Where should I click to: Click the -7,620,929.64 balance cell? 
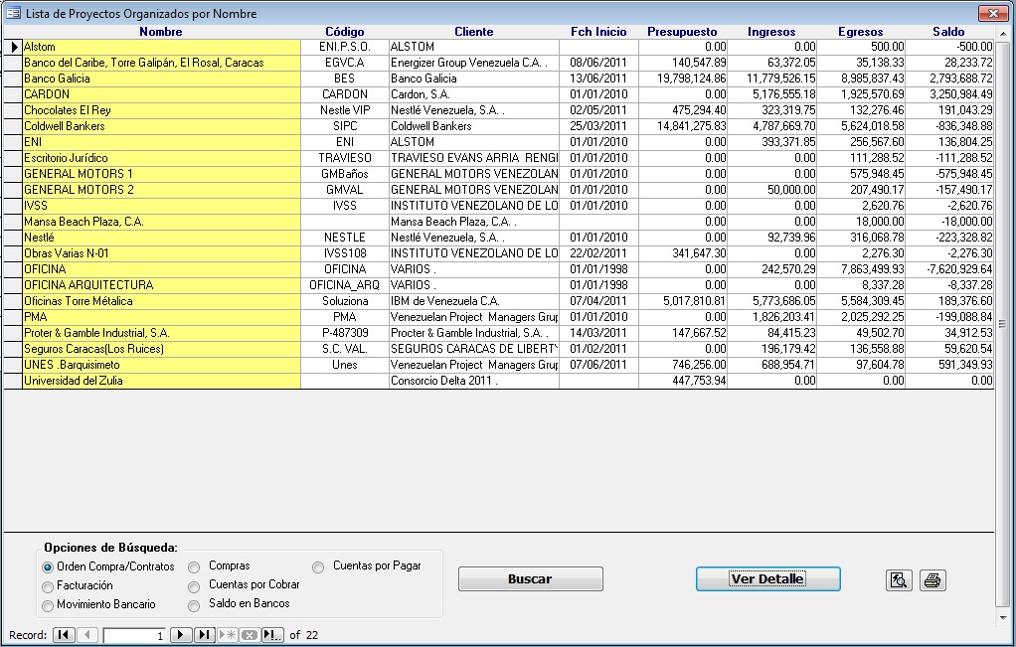coord(949,269)
